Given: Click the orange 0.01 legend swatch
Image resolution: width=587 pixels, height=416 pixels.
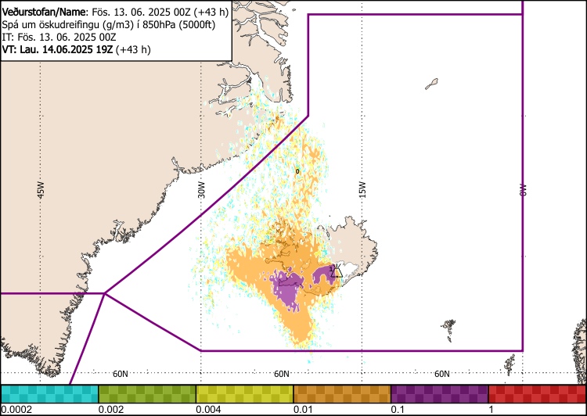Looking at the screenshot, I should click(342, 394).
